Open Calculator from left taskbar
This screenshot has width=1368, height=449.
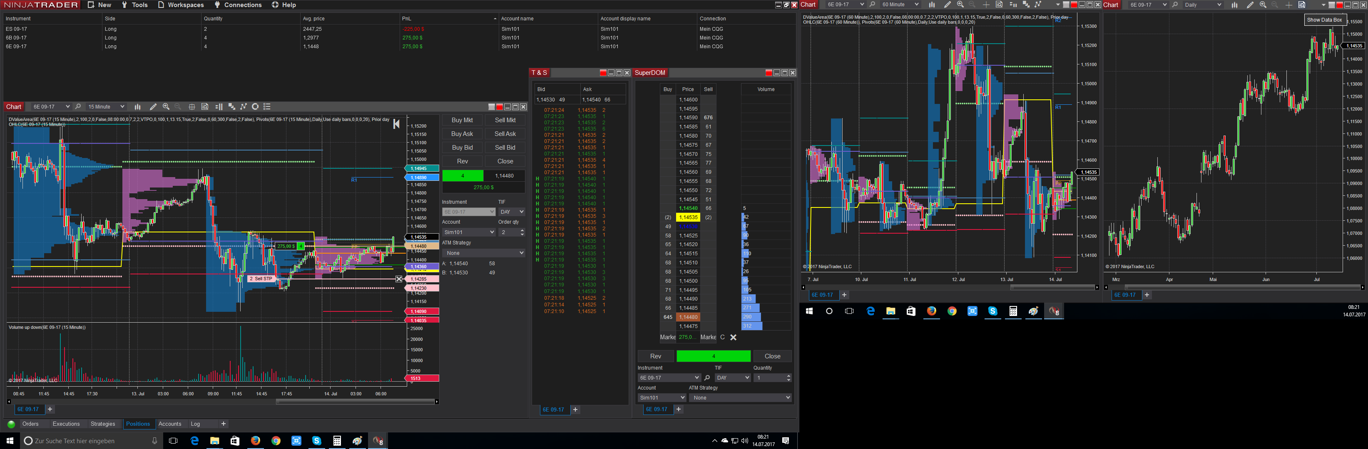pos(337,441)
